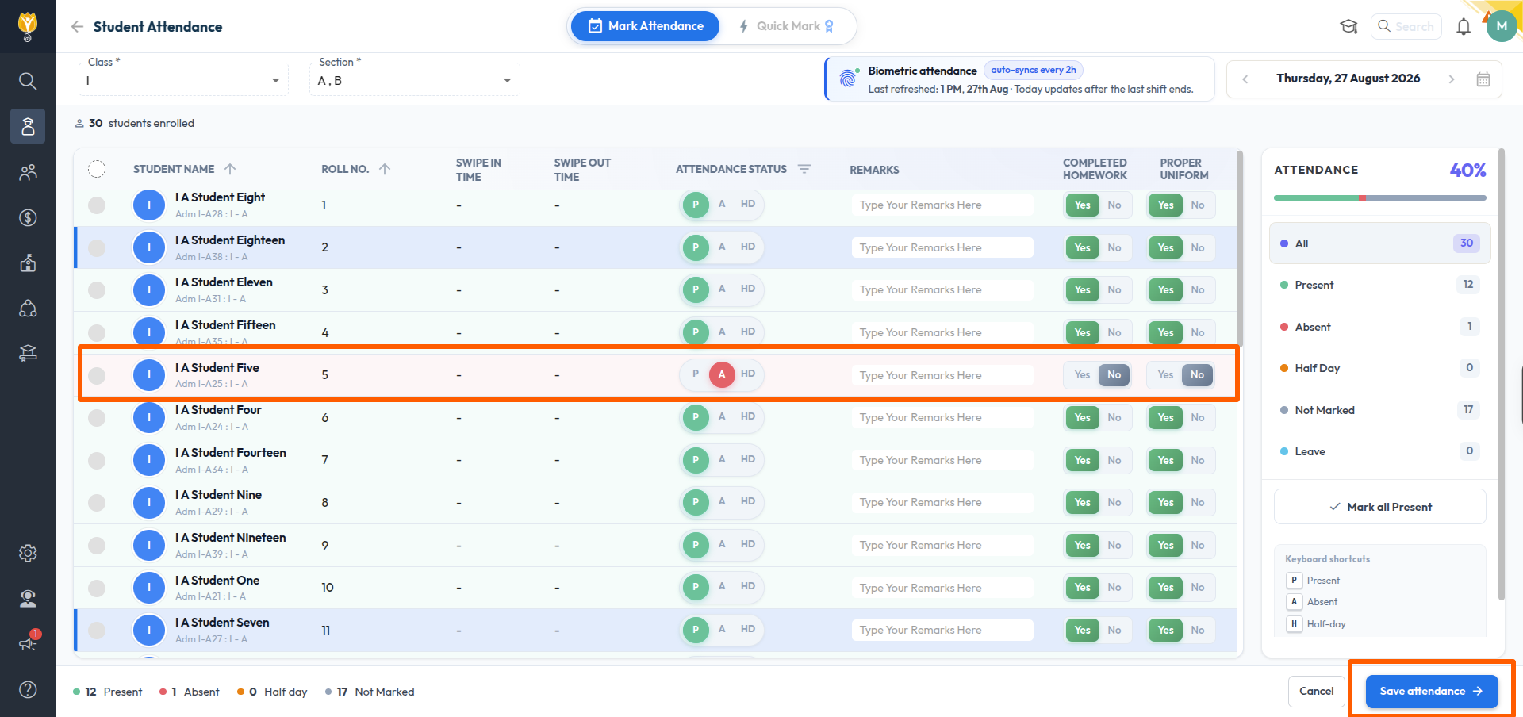Click the 'auto-syncs every 2h' badge

point(1034,70)
